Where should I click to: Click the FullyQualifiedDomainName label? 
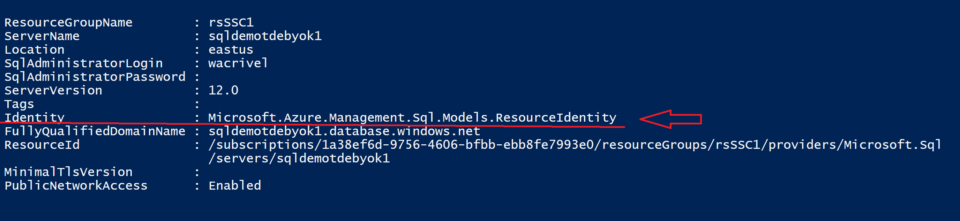pos(95,131)
